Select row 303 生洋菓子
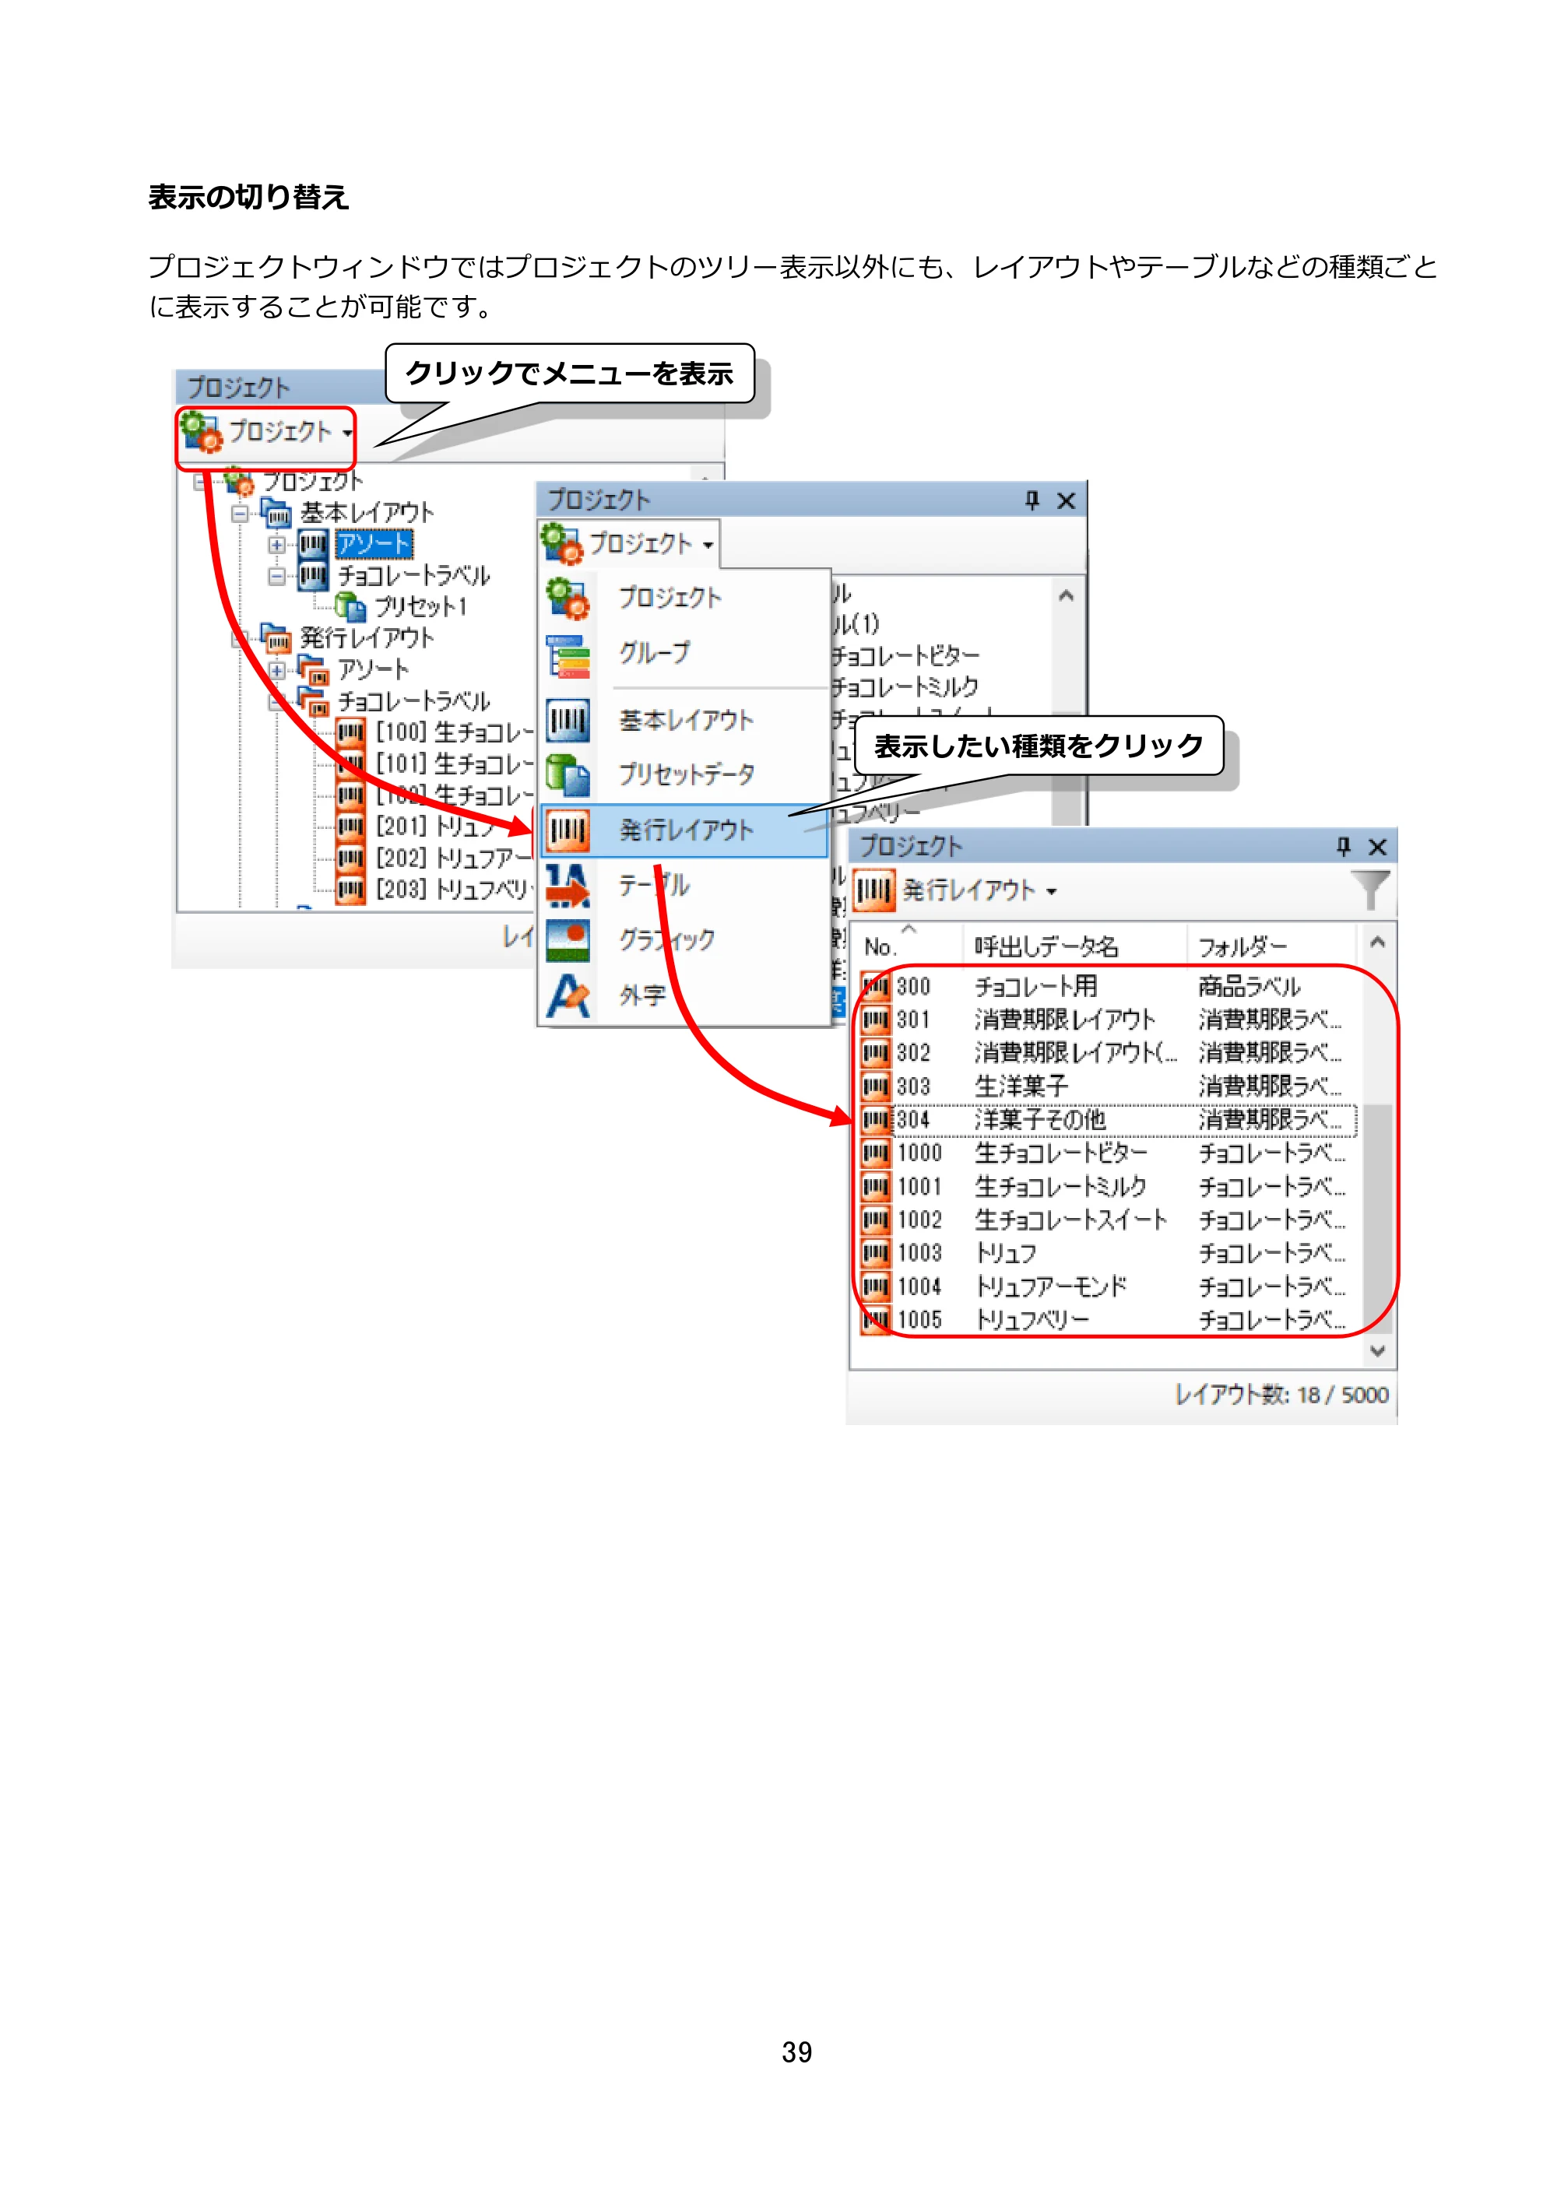The image size is (1557, 2201). pyautogui.click(x=1107, y=1086)
